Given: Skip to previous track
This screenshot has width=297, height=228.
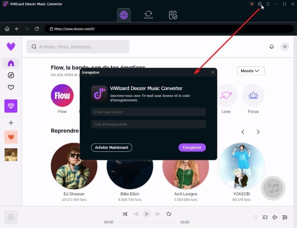Looking at the screenshot, I should point(136,214).
